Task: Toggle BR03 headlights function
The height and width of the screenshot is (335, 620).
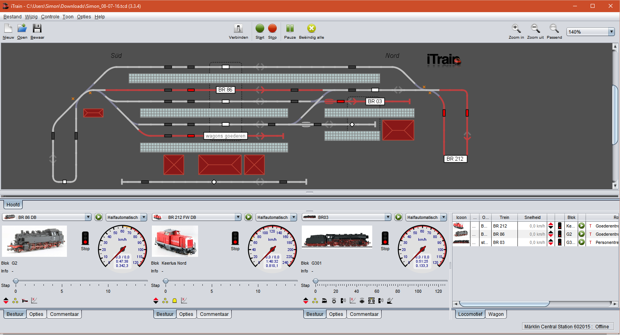Action: click(x=315, y=301)
